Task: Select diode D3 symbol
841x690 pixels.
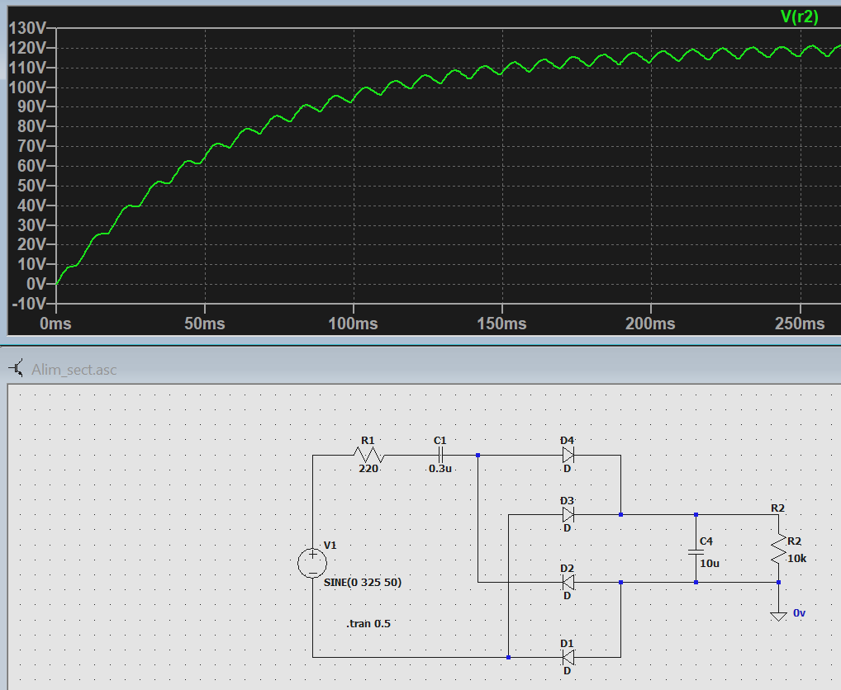Action: (x=568, y=515)
